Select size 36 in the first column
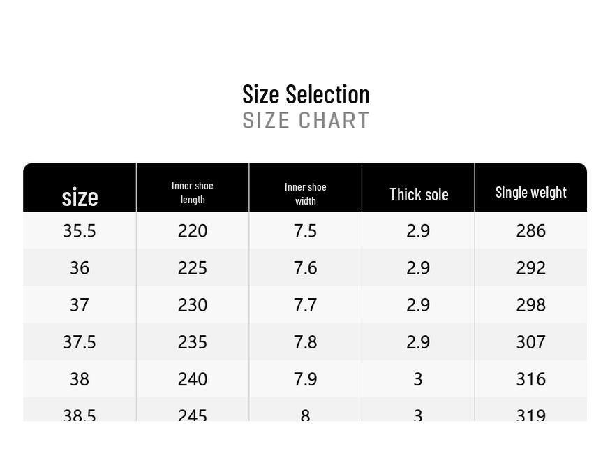The height and width of the screenshot is (458, 610). [80, 268]
